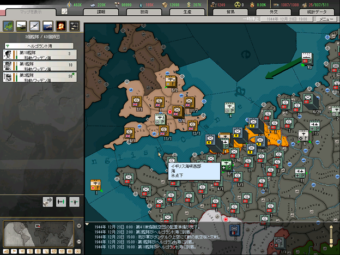This screenshot has height=255, width=340.
Task: Click log entry 第10艦隊がヘルゴラント湾に到着
Action: pyautogui.click(x=145, y=247)
